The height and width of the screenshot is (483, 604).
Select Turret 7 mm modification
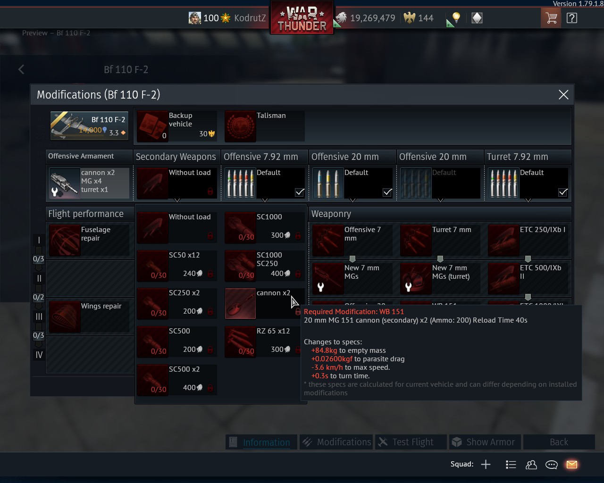(x=440, y=240)
